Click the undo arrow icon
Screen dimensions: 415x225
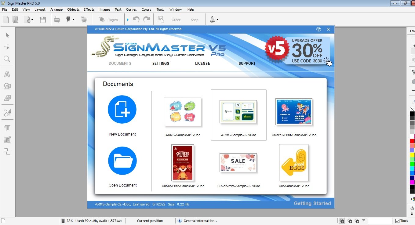pyautogui.click(x=136, y=20)
